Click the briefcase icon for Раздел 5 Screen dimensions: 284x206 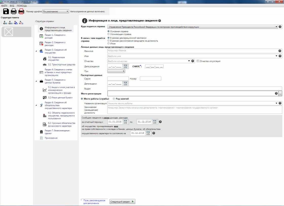pos(41,81)
